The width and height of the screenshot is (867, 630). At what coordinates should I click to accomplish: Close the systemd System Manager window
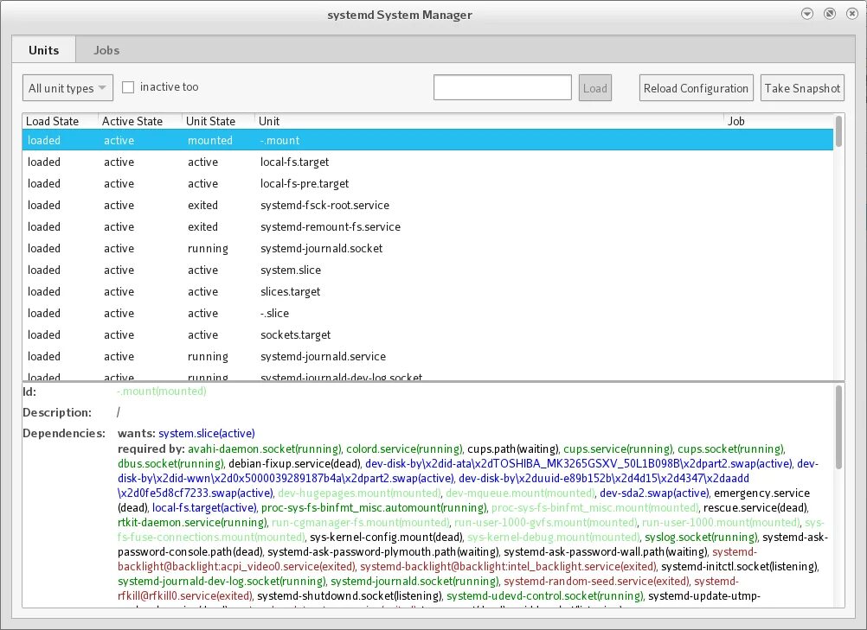click(852, 15)
